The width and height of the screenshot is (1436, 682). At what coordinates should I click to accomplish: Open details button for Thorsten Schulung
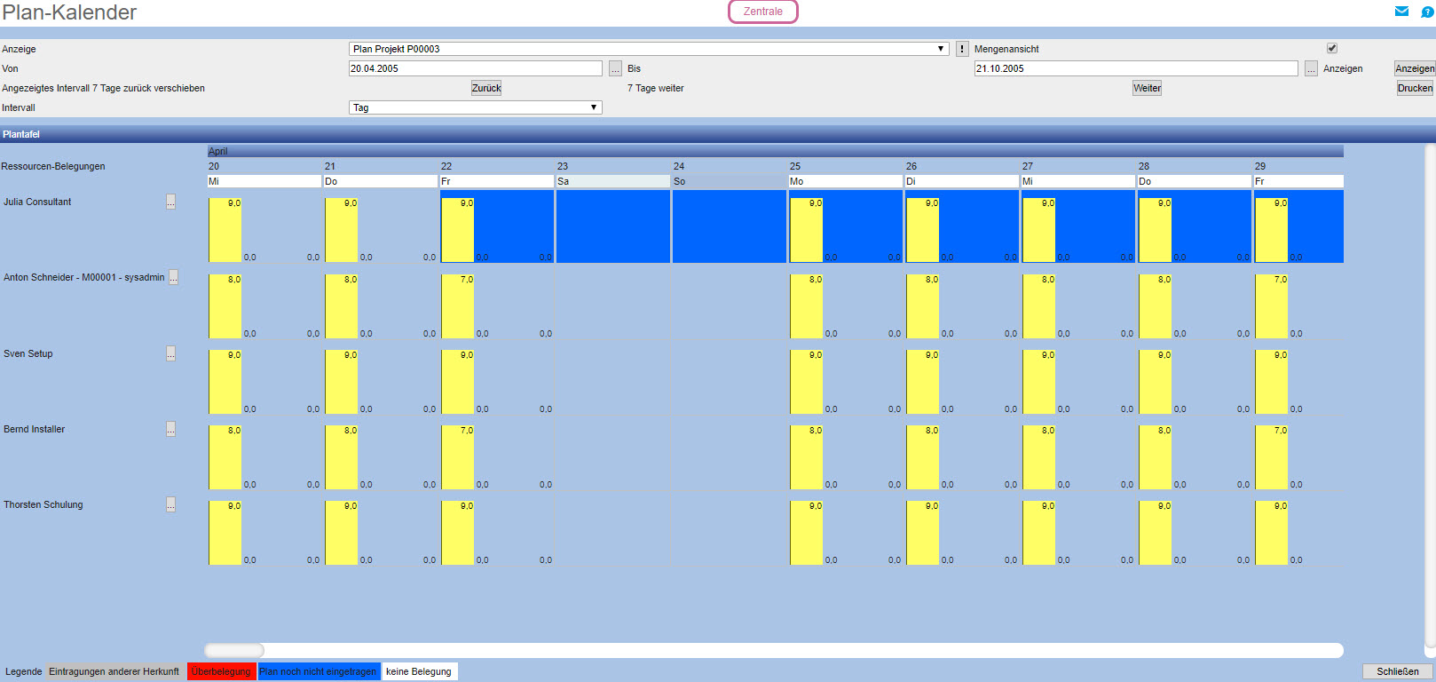coord(170,504)
